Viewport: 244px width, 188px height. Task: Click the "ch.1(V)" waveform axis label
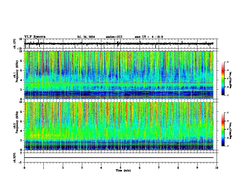pos(15,44)
